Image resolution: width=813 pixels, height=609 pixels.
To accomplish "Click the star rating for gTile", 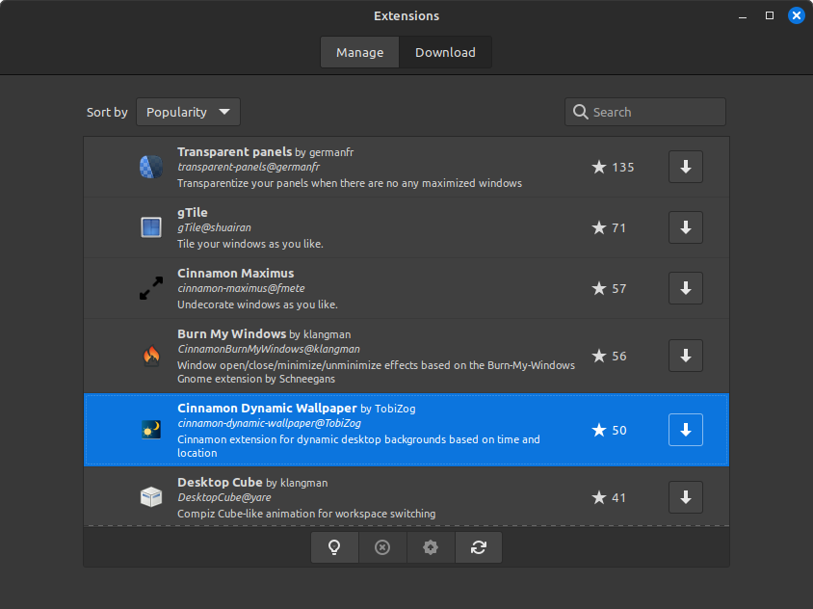I will point(599,227).
